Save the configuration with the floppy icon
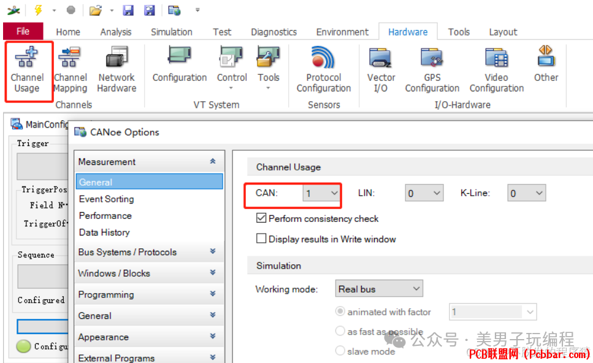Image resolution: width=593 pixels, height=363 pixels. click(128, 10)
